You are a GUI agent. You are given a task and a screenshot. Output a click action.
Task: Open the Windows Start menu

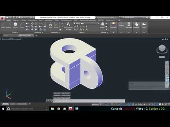(x=3, y=109)
